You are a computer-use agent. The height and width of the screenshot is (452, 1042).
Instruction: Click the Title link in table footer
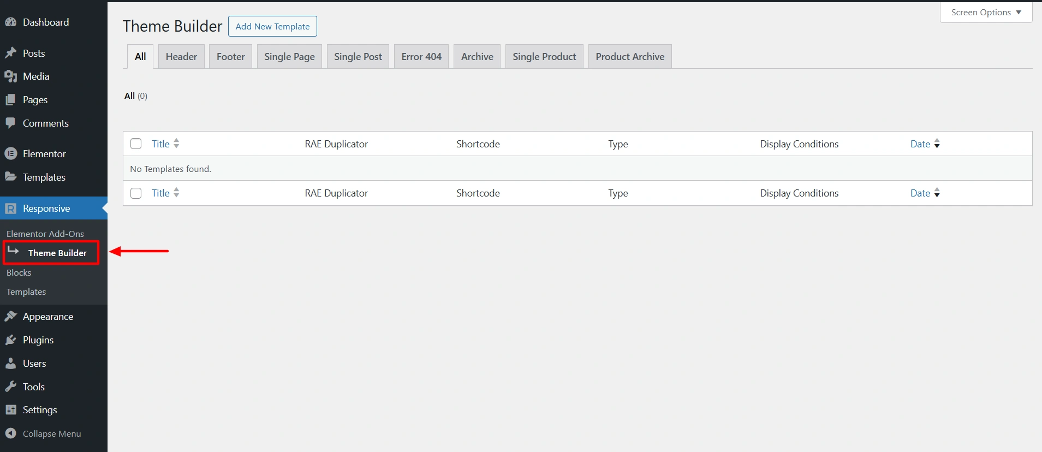160,193
